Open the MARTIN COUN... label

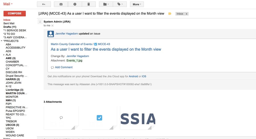click(16, 93)
